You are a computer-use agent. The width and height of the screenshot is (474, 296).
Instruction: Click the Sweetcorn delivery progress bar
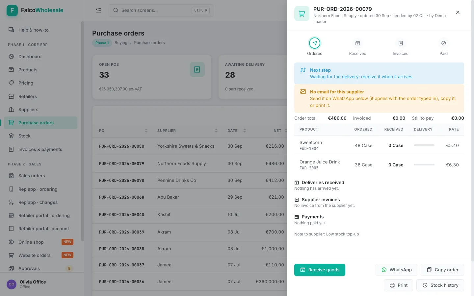click(424, 145)
